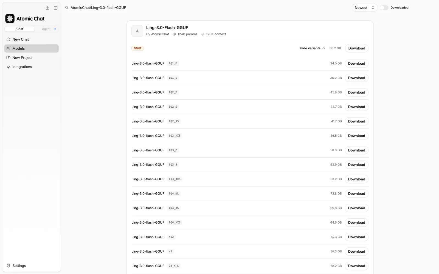
Task: Toggle the Downloaded filter switch
Action: point(384,8)
